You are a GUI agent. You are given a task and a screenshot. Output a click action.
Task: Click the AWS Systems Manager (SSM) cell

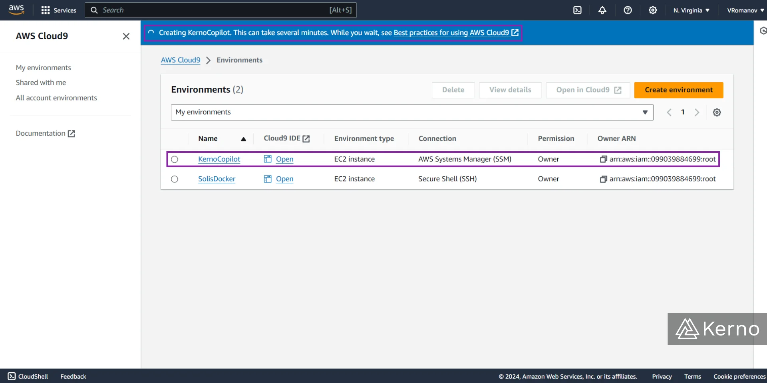pyautogui.click(x=465, y=159)
